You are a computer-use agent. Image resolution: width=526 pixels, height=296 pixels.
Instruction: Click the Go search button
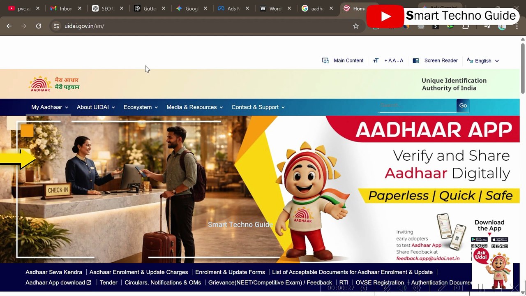(463, 106)
